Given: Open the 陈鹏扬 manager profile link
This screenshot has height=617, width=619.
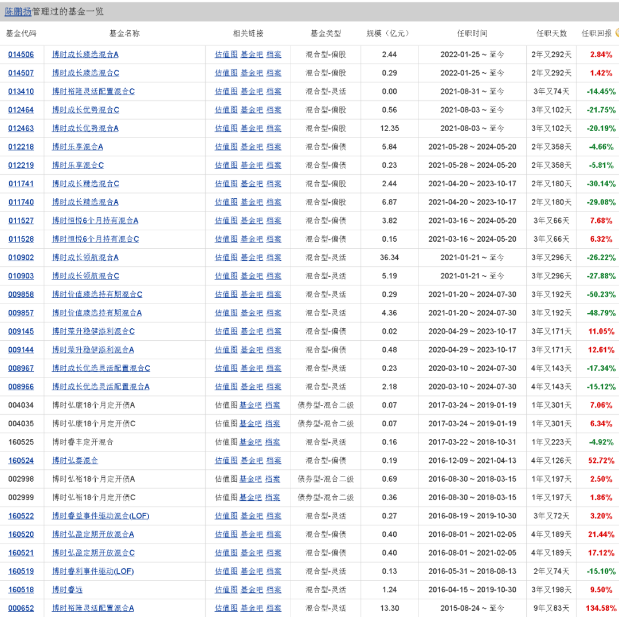Looking at the screenshot, I should pyautogui.click(x=18, y=11).
